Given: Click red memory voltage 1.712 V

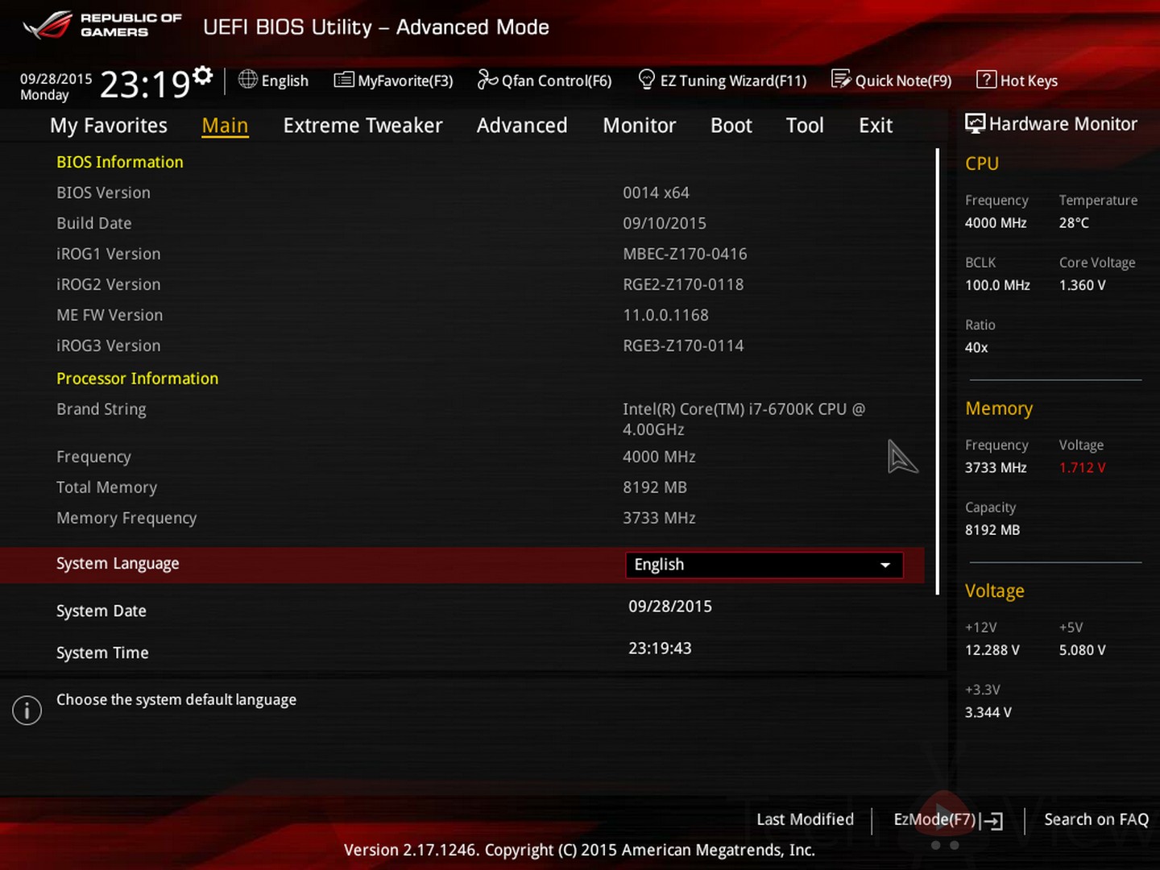Looking at the screenshot, I should coord(1083,468).
